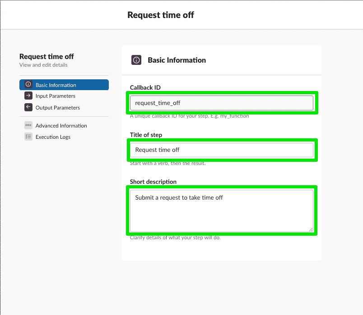Click the info icon beside sidebar Basic Information

click(28, 85)
